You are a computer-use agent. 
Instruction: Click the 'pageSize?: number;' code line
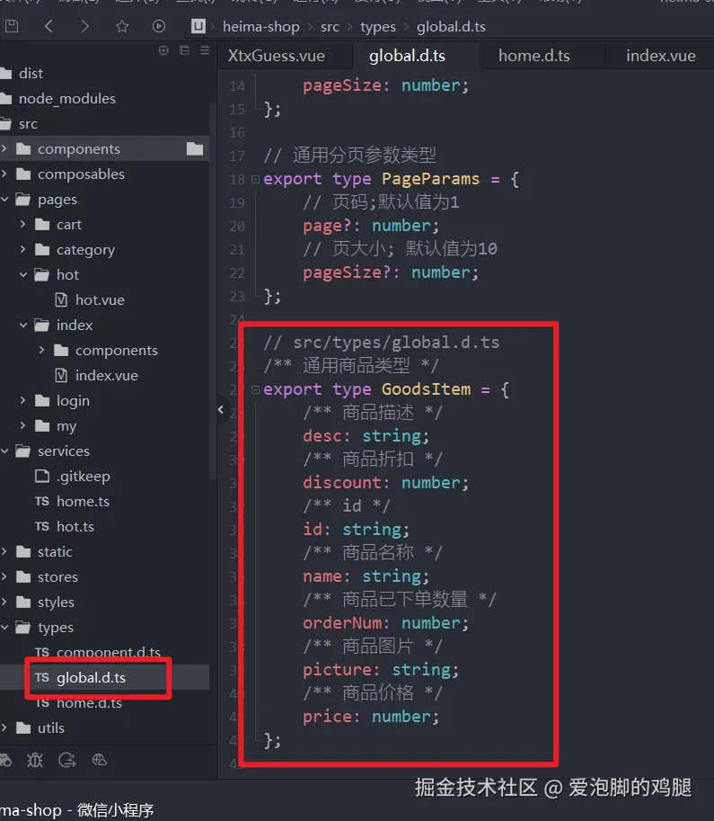[x=390, y=272]
